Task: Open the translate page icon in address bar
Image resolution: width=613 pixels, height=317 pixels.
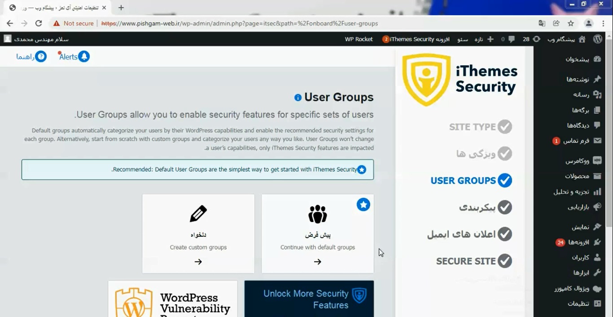Action: click(542, 23)
